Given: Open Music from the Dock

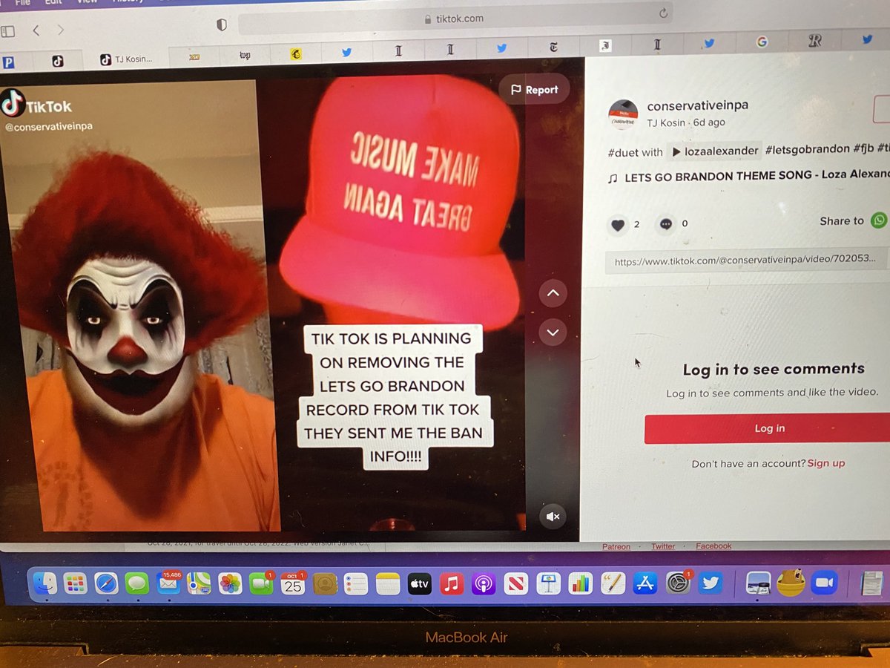Looking at the screenshot, I should click(451, 584).
